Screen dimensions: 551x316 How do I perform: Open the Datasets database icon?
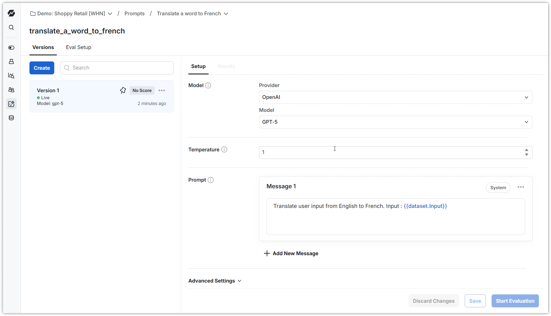(x=11, y=118)
